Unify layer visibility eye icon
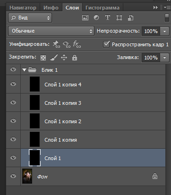The image size is (171, 195). tap(67, 44)
